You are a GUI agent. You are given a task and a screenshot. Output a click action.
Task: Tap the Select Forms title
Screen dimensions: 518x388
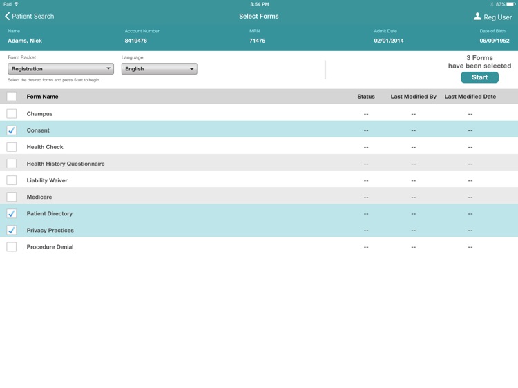tap(259, 16)
